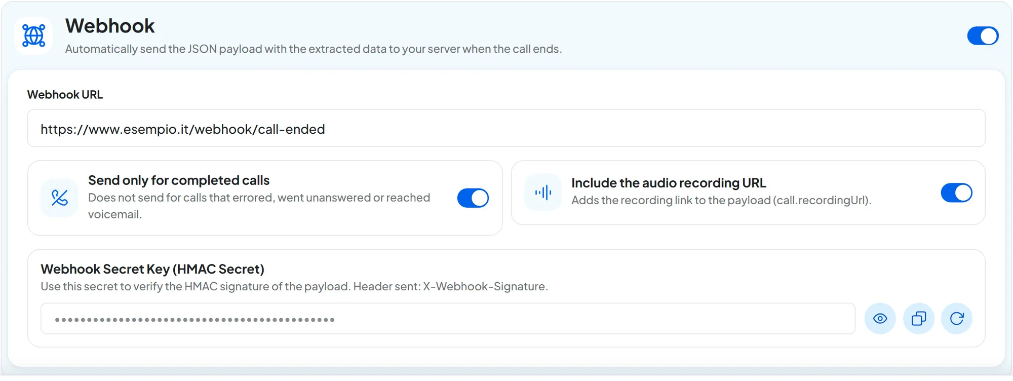Viewport: 1013px width, 381px height.
Task: Click the 'Send only for completed calls' title
Action: coord(179,180)
